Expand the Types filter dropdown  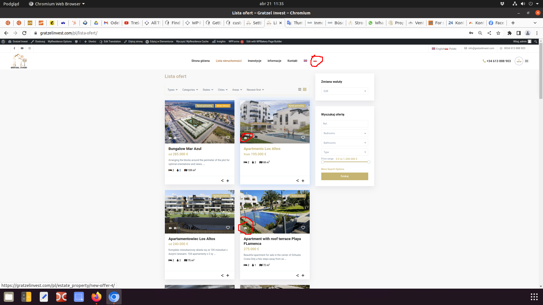pos(172,90)
